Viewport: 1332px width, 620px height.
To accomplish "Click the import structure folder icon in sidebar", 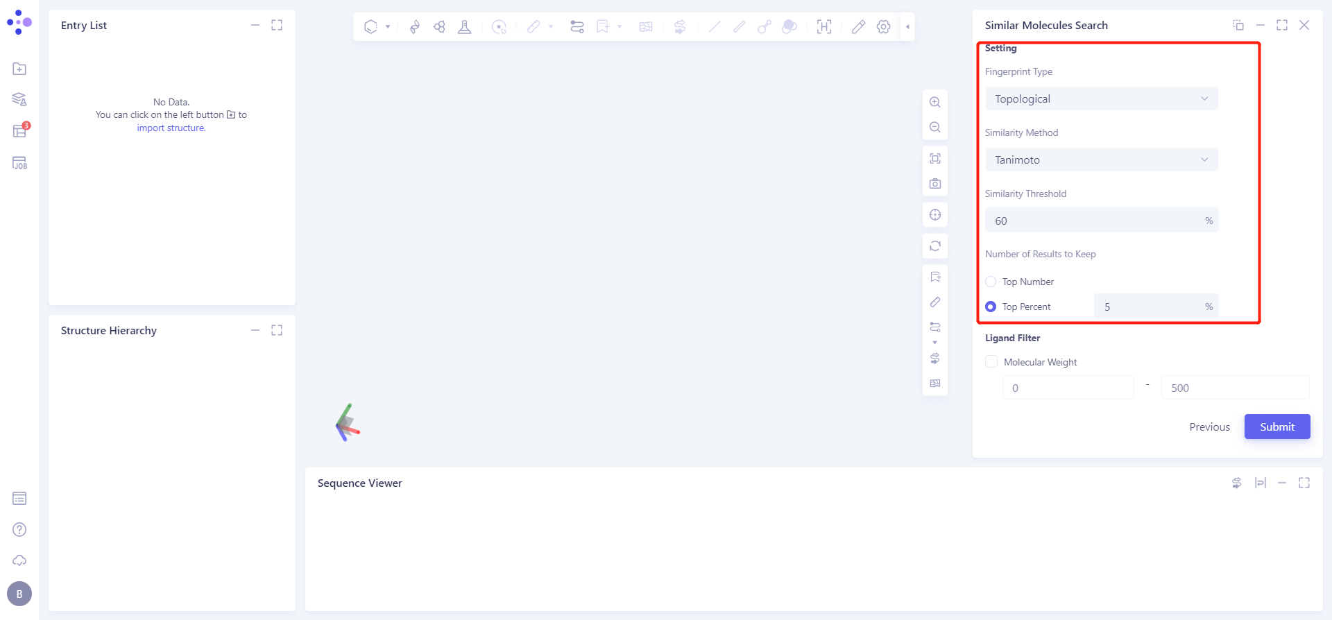I will (19, 69).
